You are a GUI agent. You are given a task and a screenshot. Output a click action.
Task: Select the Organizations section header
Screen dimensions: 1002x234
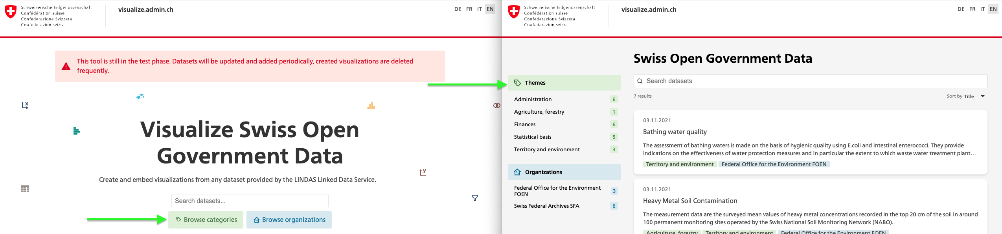(x=564, y=172)
